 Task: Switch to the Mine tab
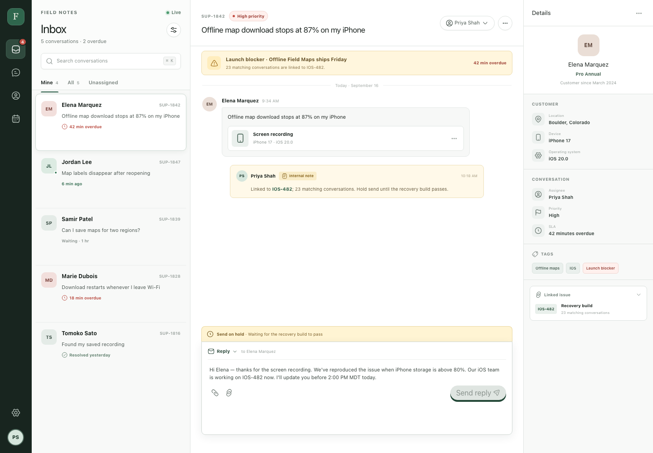click(x=49, y=82)
